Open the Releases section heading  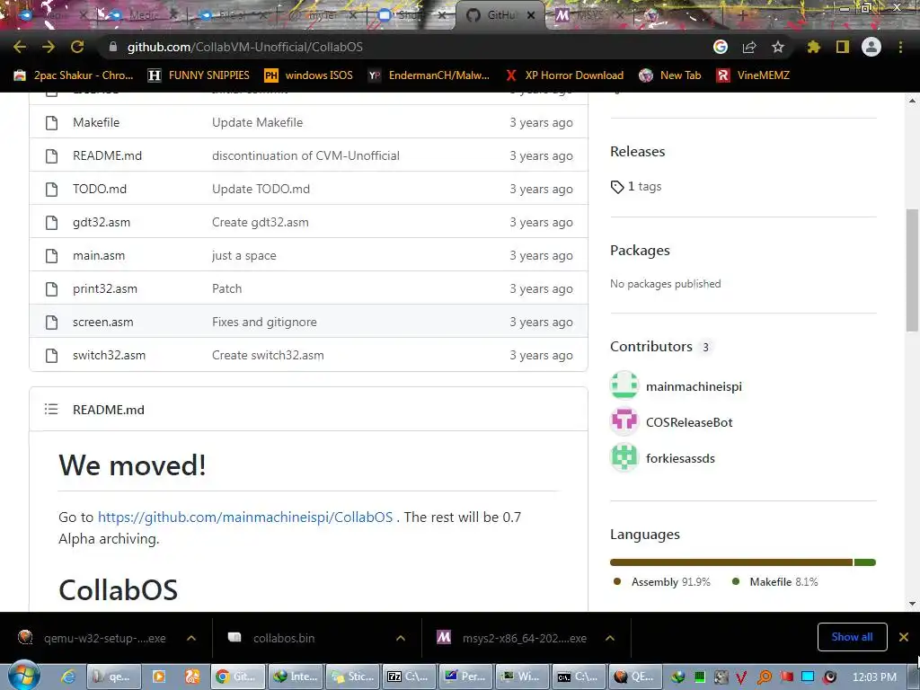click(x=637, y=151)
